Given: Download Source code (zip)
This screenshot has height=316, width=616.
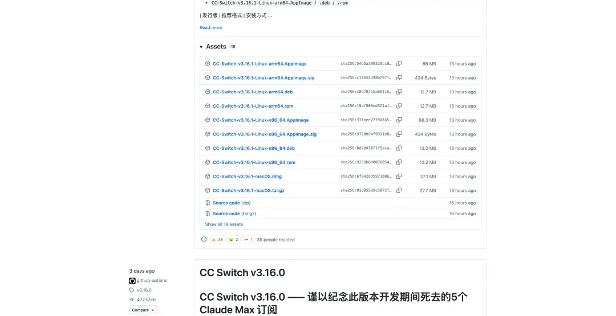Looking at the screenshot, I should (x=232, y=203).
